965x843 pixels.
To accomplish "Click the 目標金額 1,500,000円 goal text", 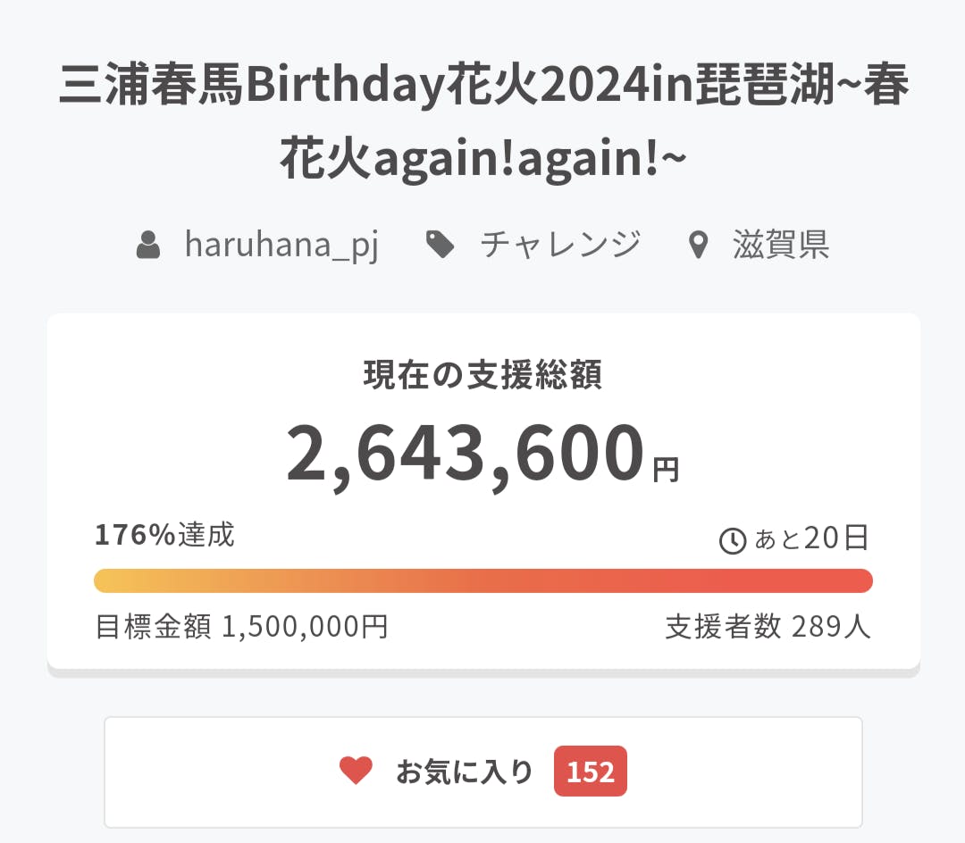I will coord(241,627).
